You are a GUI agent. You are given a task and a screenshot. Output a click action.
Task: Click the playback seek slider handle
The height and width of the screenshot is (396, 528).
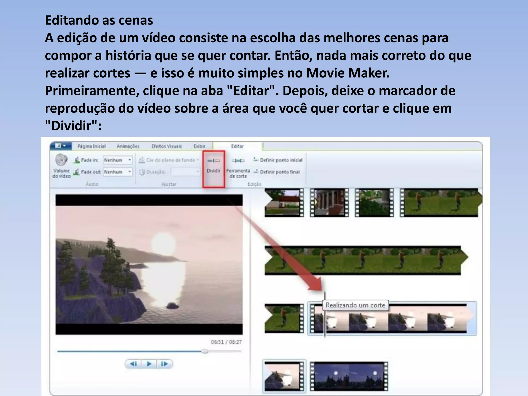[205, 351]
